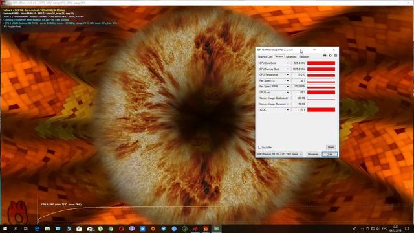Open the Windows Start menu
The width and height of the screenshot is (414, 233).
(x=5, y=228)
